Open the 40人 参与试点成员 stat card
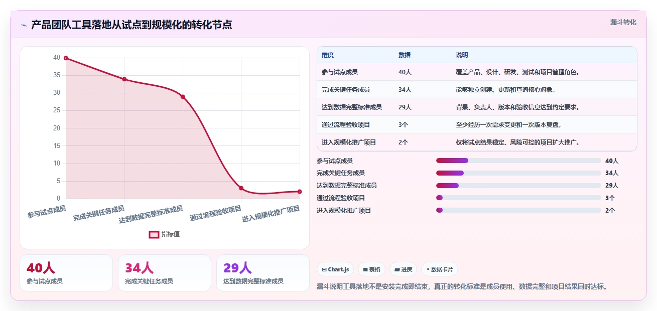The width and height of the screenshot is (657, 311). [66, 273]
